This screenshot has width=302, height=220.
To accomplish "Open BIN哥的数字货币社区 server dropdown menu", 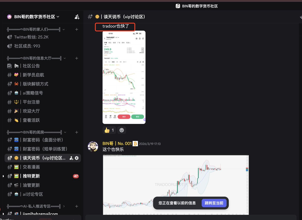I will tap(33, 17).
